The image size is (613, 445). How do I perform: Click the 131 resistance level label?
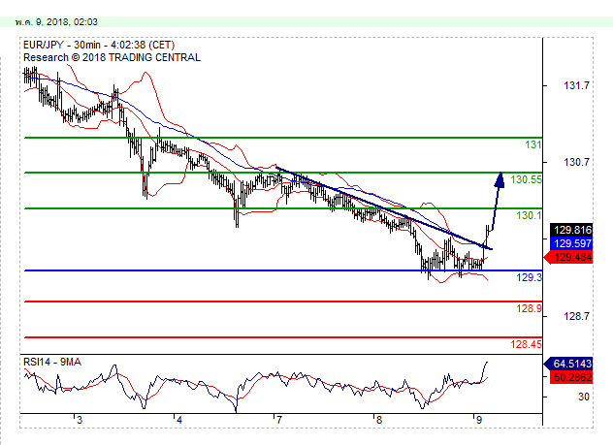point(532,145)
